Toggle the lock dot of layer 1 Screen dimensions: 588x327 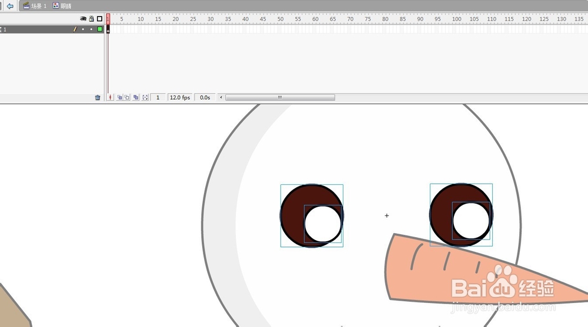(91, 29)
